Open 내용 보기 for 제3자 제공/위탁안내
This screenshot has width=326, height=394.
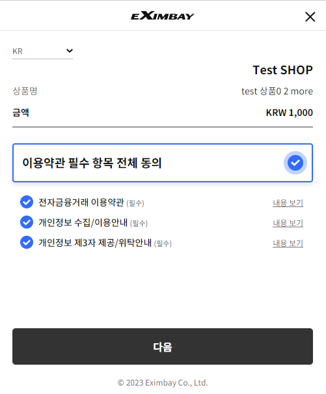click(x=288, y=243)
